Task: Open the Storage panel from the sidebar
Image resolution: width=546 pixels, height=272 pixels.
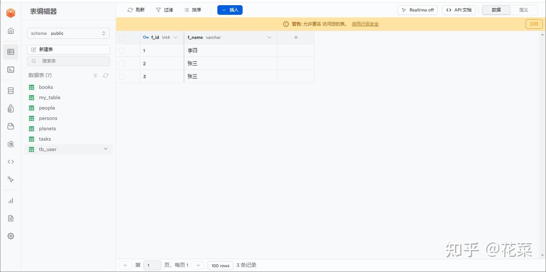Action: tap(10, 126)
